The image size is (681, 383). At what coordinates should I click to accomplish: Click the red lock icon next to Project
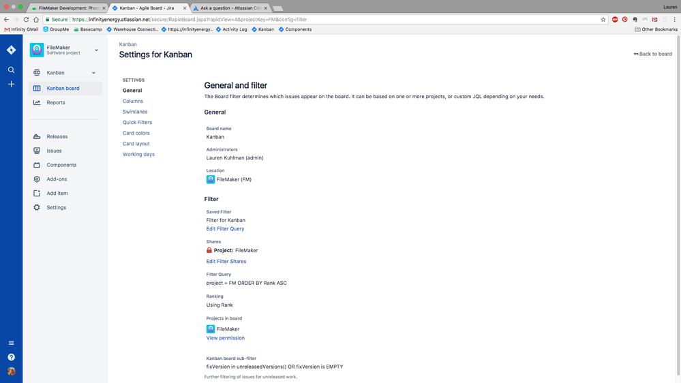tap(209, 250)
